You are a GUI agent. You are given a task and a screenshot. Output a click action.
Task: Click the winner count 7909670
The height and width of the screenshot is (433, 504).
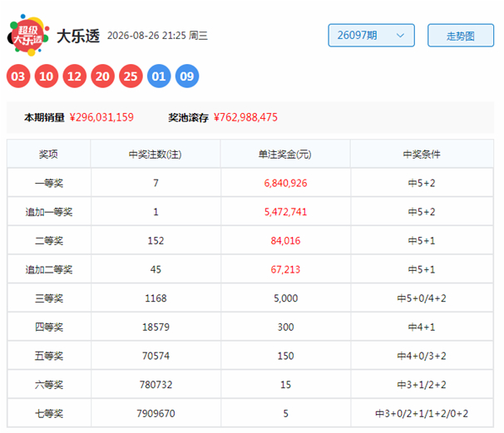(156, 413)
